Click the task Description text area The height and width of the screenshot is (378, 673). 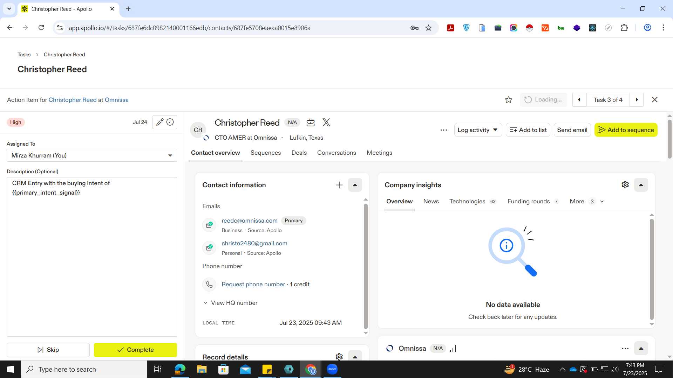pos(92,257)
